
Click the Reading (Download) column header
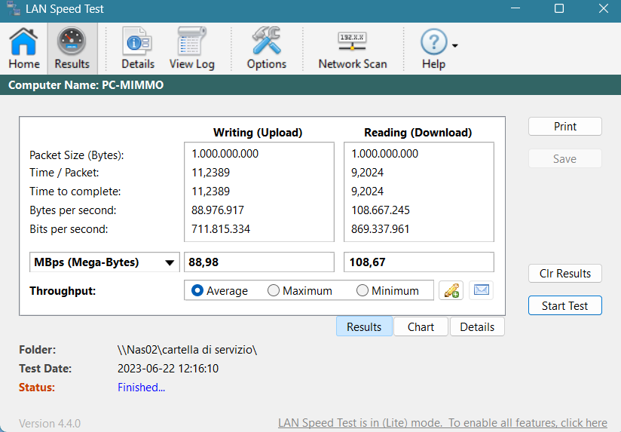(418, 133)
